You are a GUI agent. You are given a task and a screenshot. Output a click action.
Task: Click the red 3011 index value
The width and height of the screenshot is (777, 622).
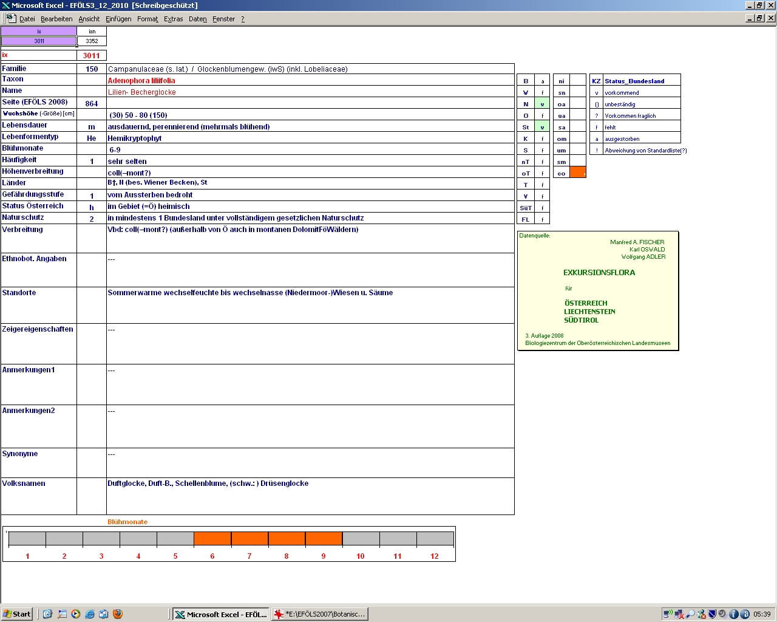point(92,55)
